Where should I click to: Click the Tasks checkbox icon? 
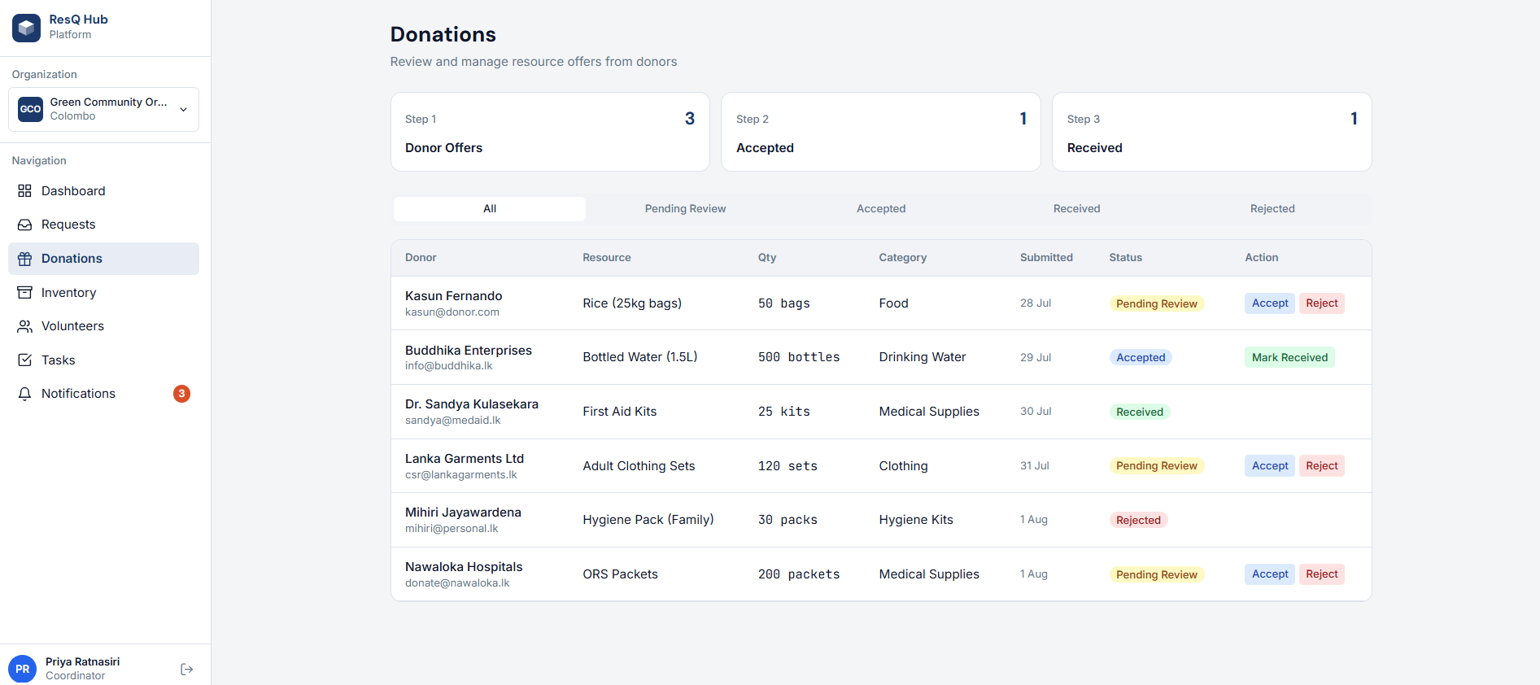pyautogui.click(x=25, y=360)
